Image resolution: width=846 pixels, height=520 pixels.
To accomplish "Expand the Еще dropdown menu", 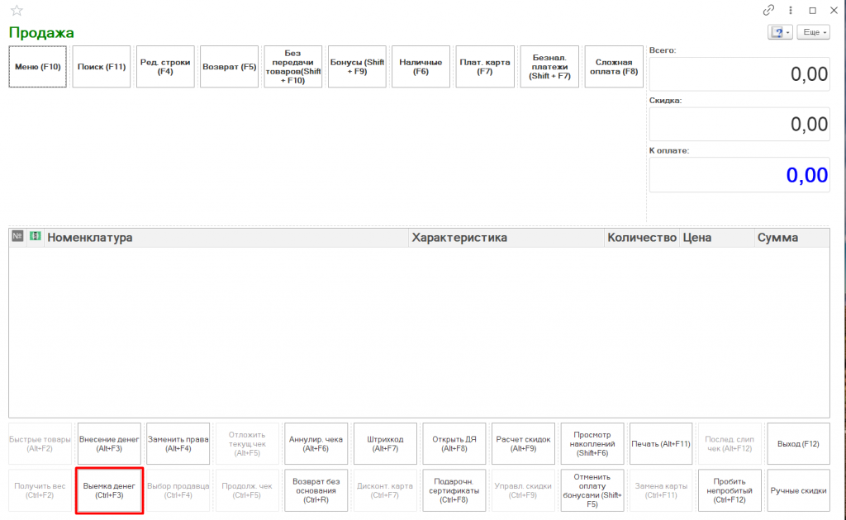I will [x=814, y=32].
